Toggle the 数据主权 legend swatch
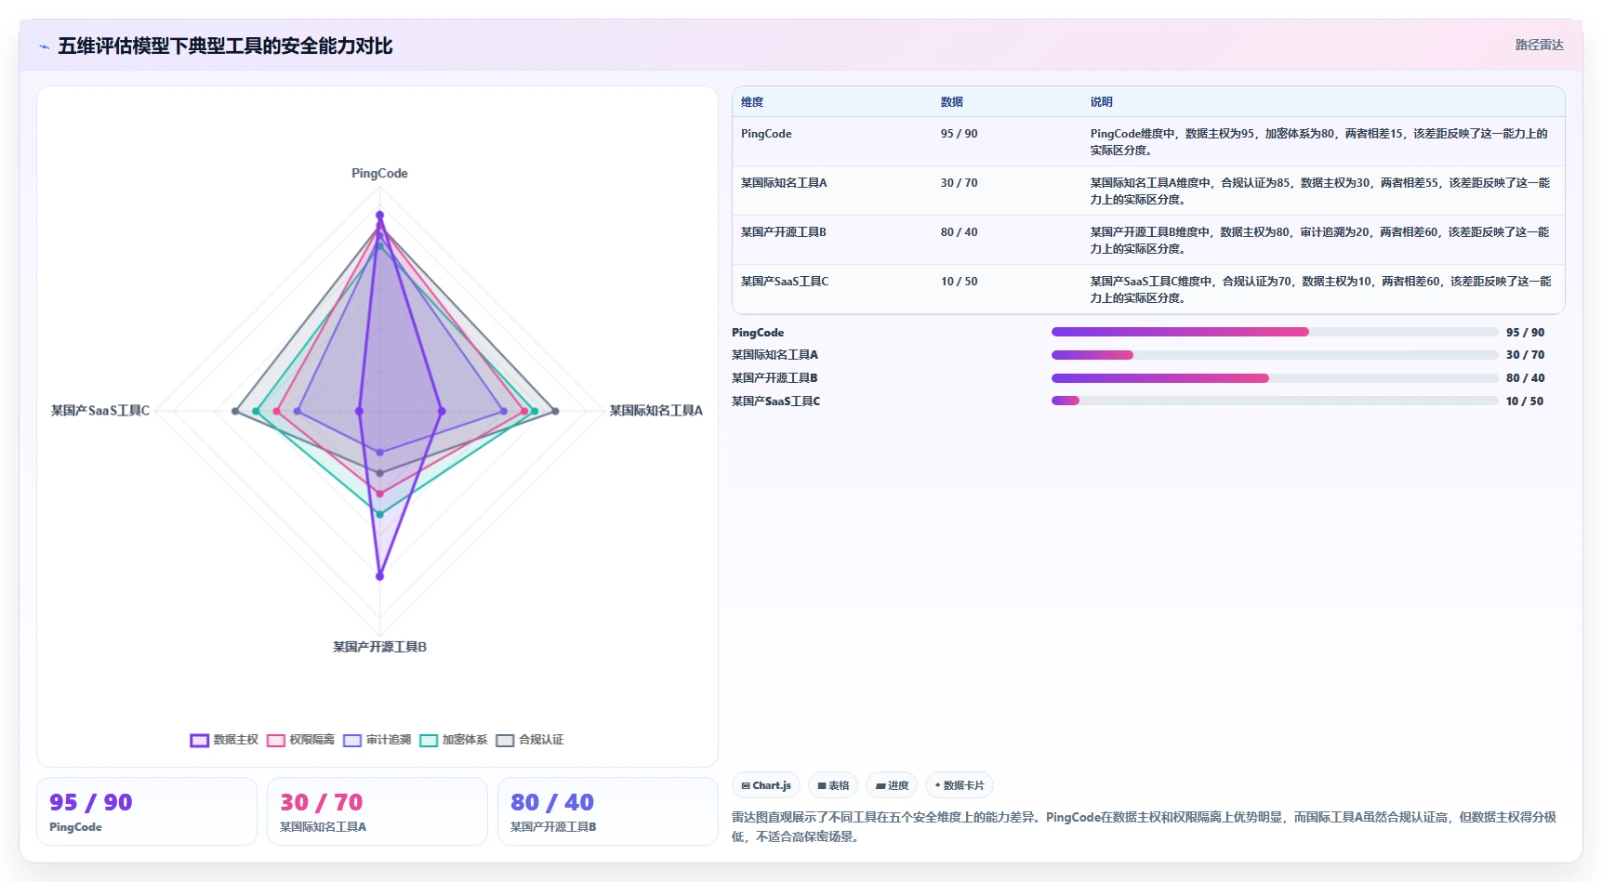This screenshot has height=882, width=1602. [x=199, y=741]
